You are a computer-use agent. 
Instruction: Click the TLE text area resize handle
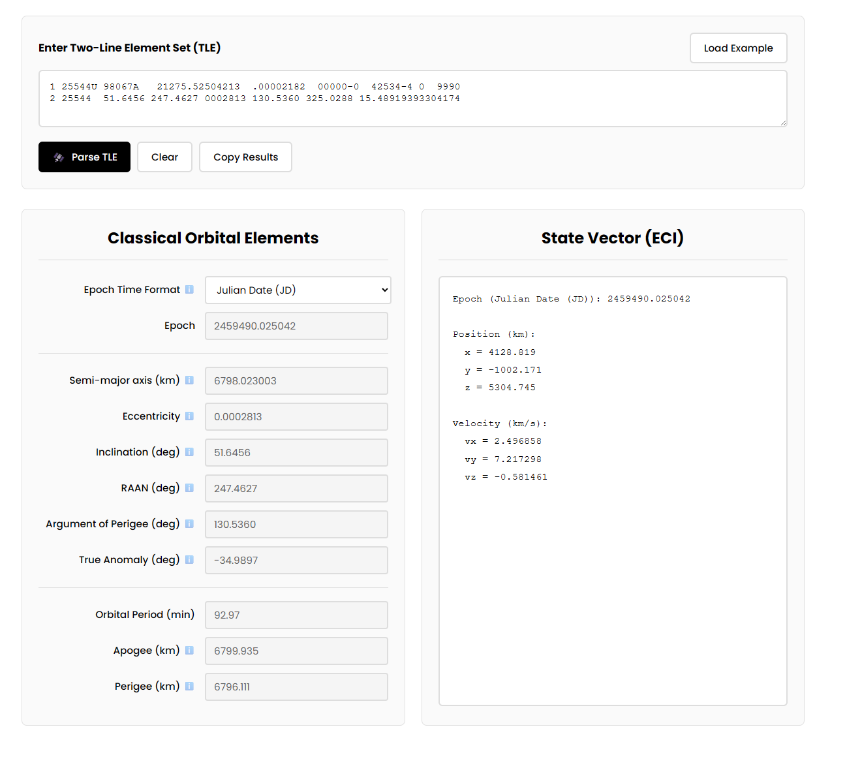(783, 122)
